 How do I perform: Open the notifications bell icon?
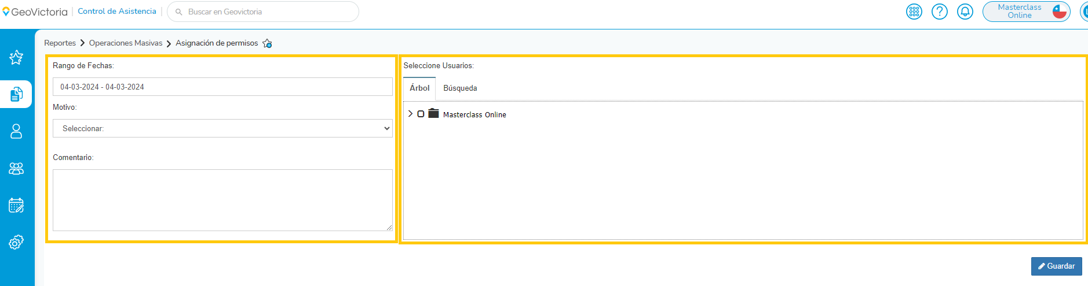965,12
